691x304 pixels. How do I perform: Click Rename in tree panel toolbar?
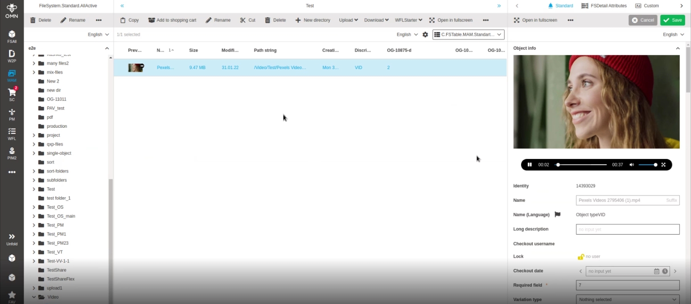[73, 20]
